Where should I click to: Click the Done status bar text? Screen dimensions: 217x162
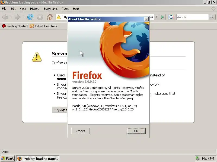pyautogui.click(x=5, y=152)
